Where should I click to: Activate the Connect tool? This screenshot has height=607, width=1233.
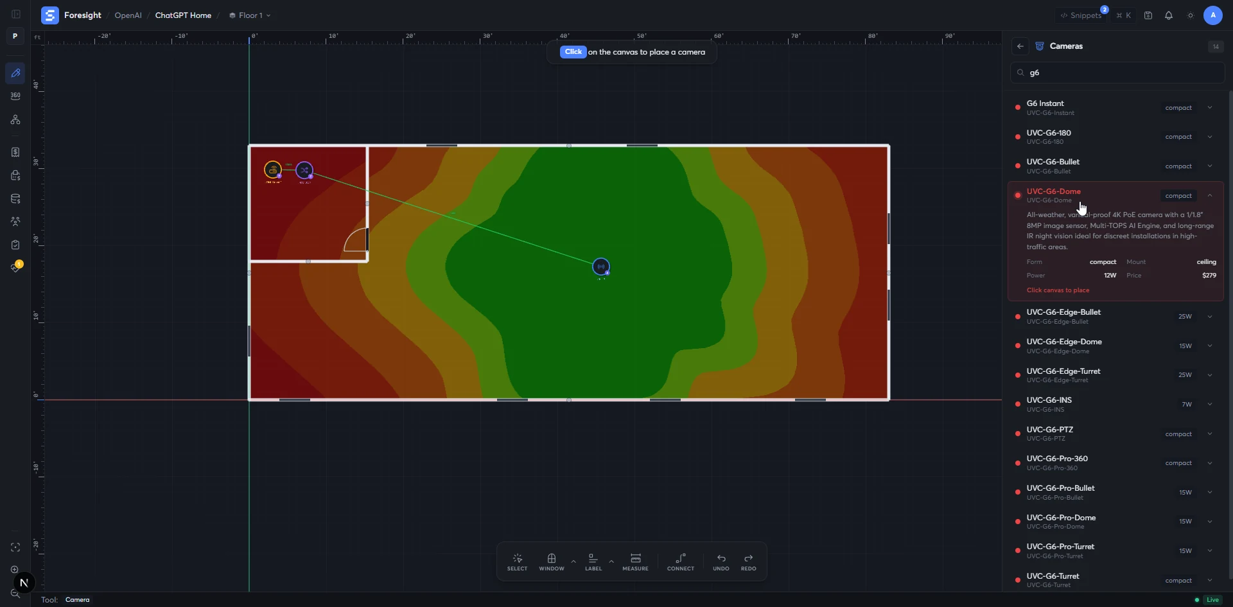pos(681,562)
